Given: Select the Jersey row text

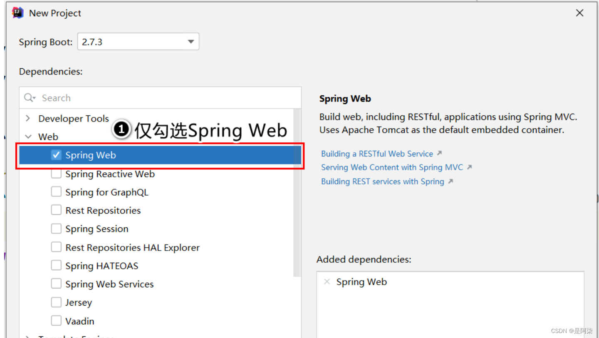Looking at the screenshot, I should (79, 303).
